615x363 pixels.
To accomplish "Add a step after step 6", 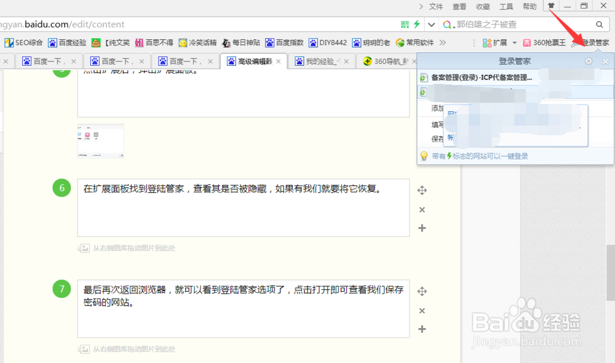I will tap(422, 228).
